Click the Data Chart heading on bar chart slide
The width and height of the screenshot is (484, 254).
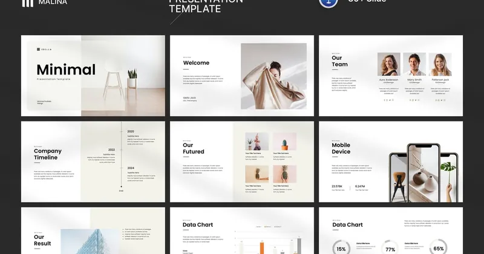[198, 225]
